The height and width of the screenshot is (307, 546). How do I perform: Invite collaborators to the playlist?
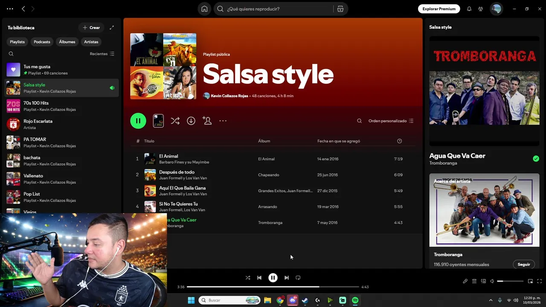point(207,121)
